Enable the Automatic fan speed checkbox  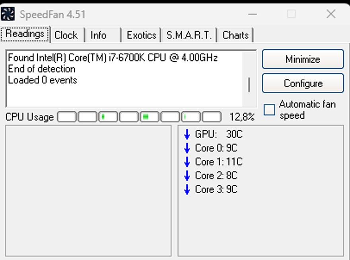point(269,110)
